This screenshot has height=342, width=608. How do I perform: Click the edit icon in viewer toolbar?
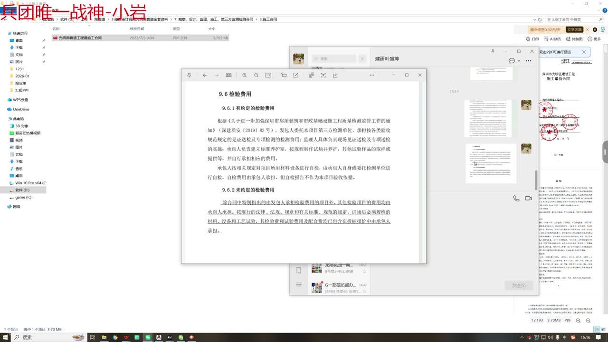(296, 75)
